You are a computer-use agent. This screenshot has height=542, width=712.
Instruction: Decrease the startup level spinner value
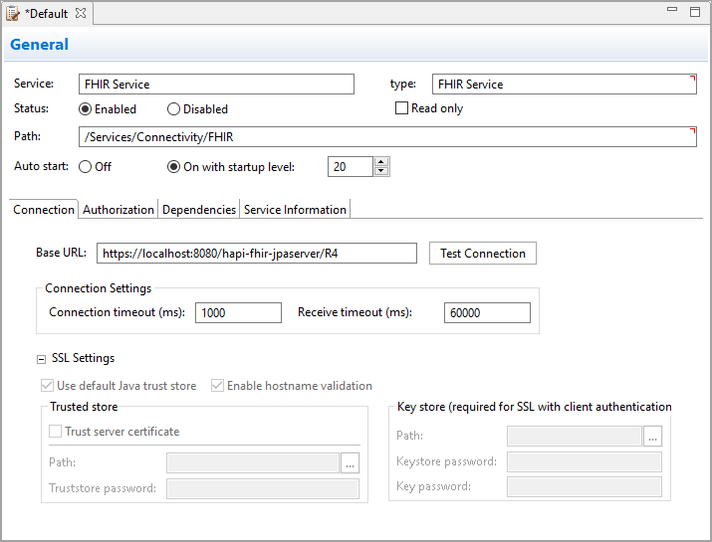point(381,172)
